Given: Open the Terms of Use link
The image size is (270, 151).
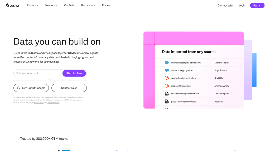Looking at the screenshot, I should point(58,97).
